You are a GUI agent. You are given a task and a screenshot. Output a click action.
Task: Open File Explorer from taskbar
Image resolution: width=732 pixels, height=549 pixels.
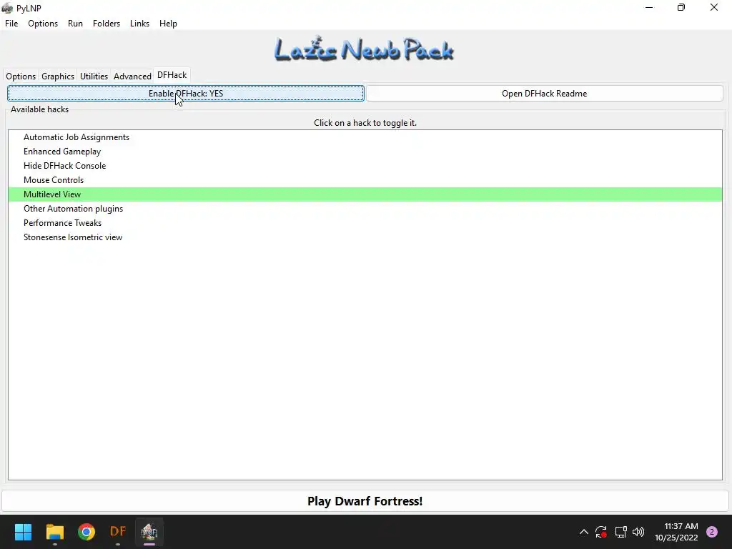(54, 532)
